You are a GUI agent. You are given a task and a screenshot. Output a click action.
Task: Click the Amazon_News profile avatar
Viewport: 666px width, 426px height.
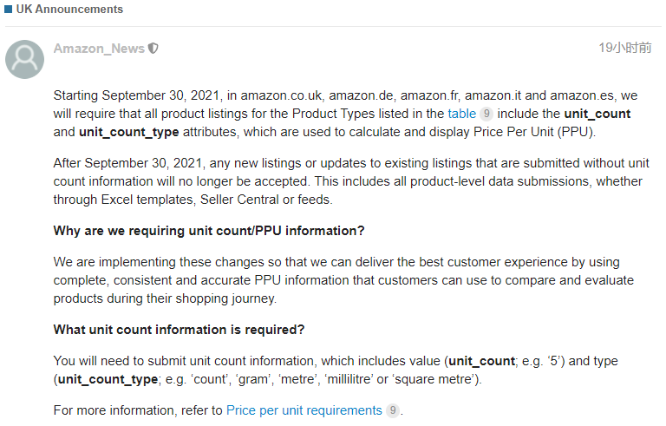[24, 60]
